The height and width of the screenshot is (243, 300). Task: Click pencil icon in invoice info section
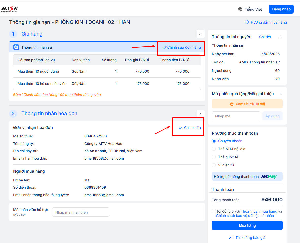181,128
